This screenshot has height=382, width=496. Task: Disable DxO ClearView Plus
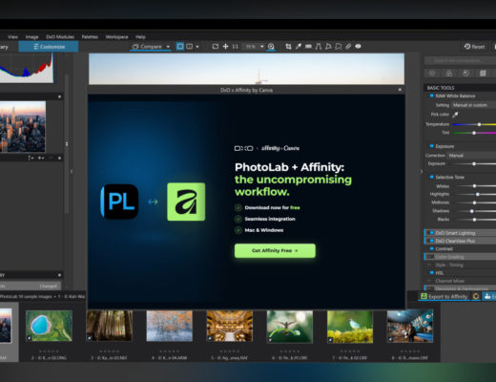point(431,241)
